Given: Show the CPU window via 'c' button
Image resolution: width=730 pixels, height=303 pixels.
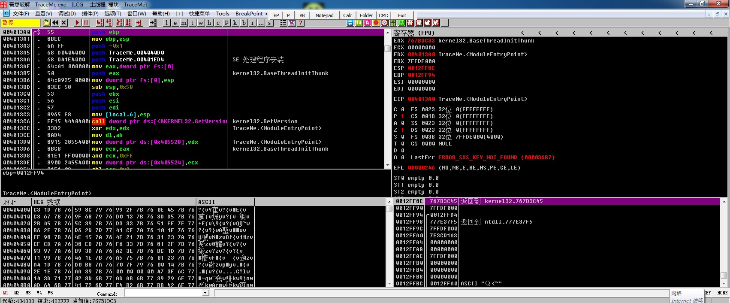Looking at the screenshot, I should pos(218,23).
